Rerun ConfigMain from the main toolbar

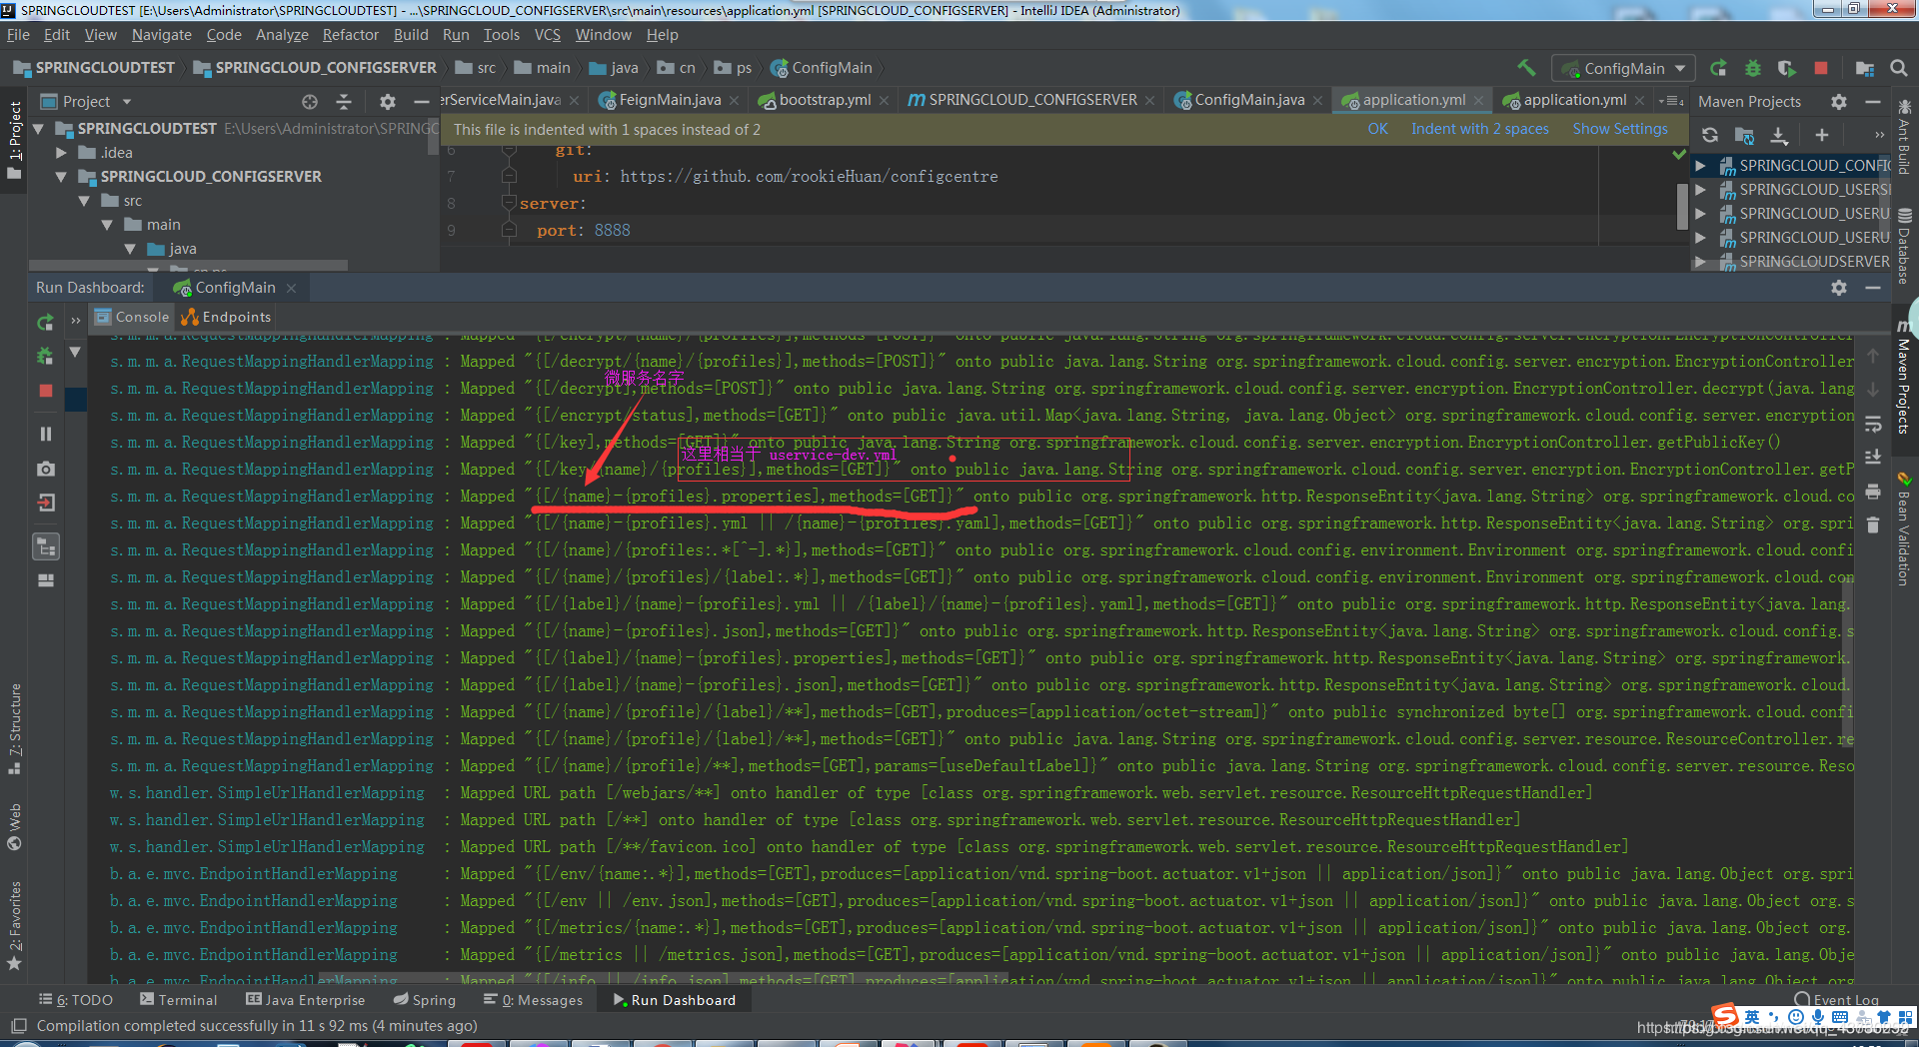pos(1719,68)
